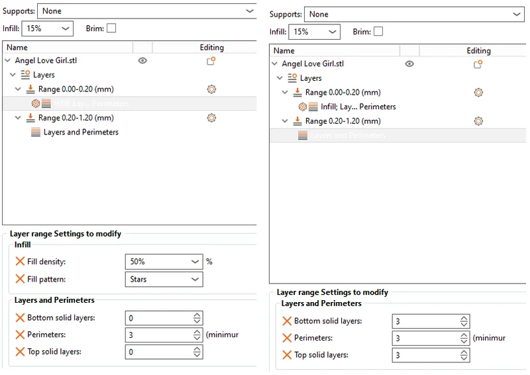
Task: Open Fill pattern Stars dropdown
Action: pyautogui.click(x=164, y=280)
